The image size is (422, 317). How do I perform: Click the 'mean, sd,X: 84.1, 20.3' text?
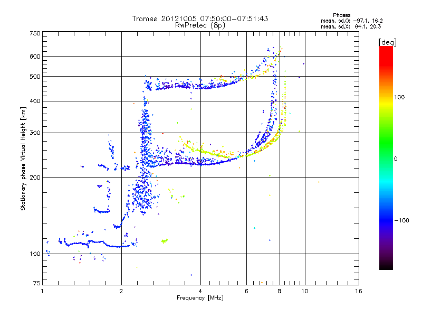click(x=351, y=26)
